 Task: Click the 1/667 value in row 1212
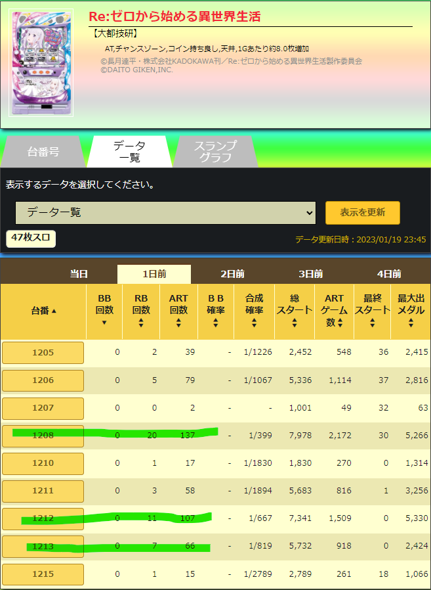[x=260, y=518]
